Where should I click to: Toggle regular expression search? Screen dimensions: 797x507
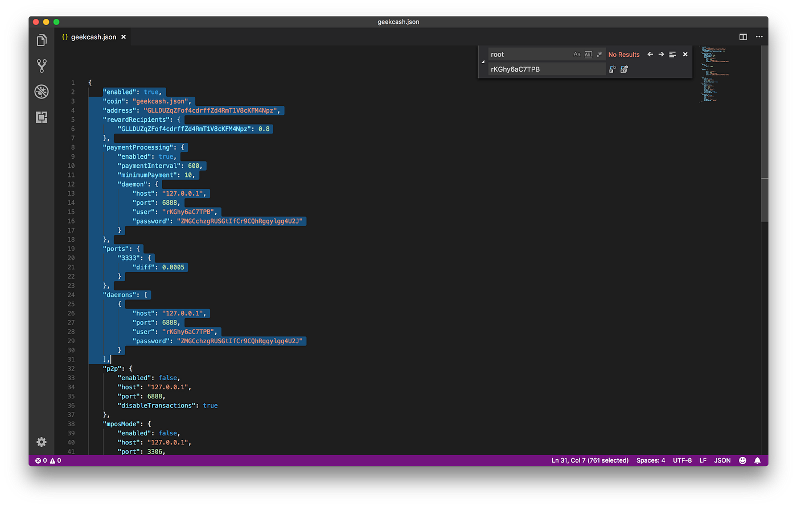click(599, 55)
